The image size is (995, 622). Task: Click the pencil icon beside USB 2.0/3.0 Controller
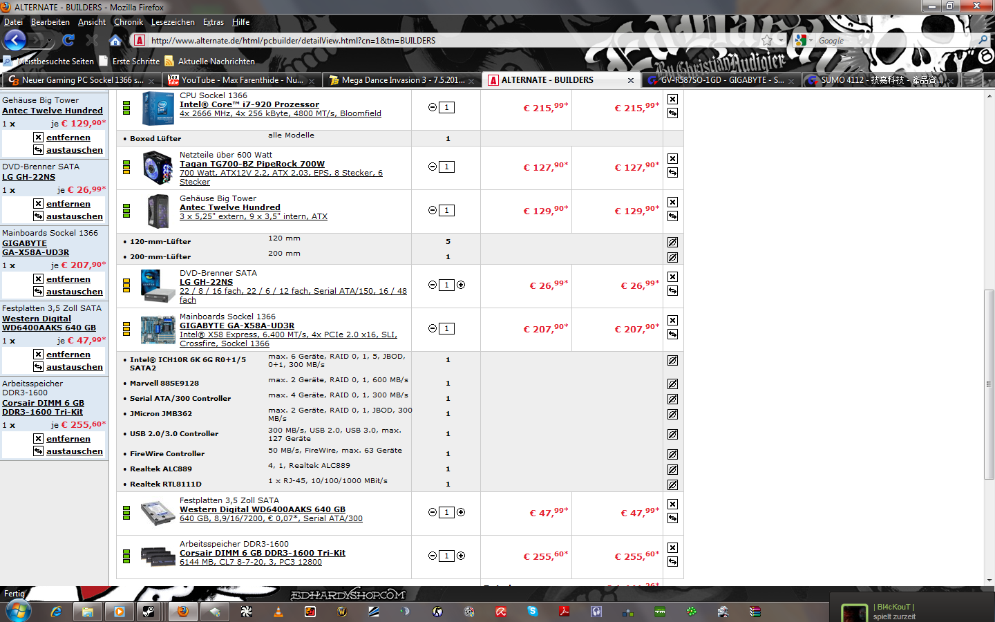coord(672,435)
